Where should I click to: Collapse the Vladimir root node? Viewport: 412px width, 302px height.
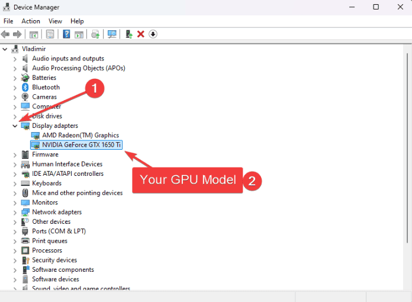coord(5,49)
